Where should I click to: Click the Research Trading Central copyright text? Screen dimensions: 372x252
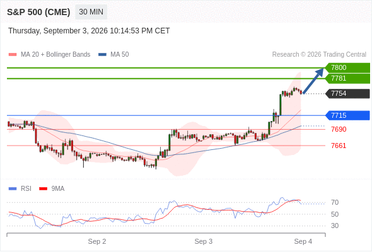coord(319,55)
